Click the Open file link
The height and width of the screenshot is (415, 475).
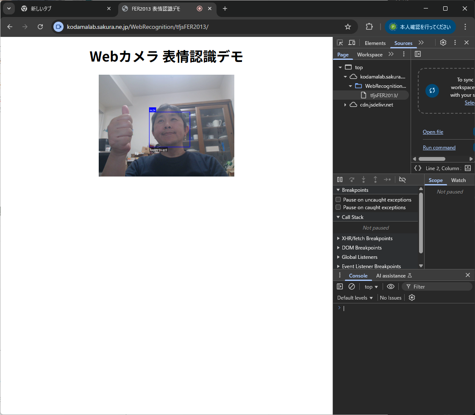433,132
